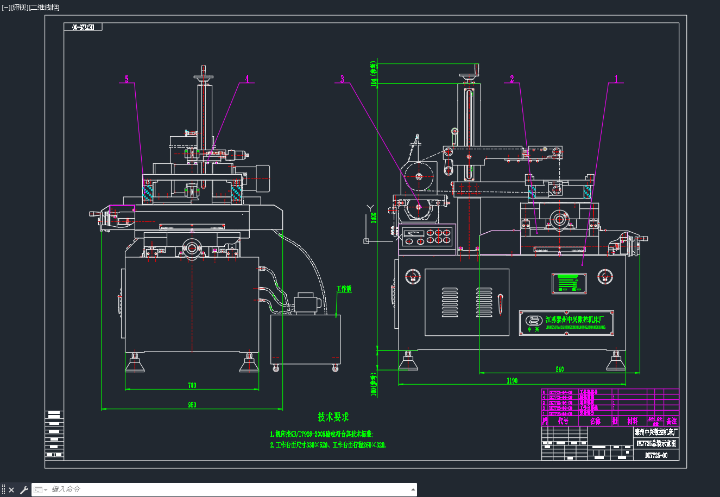Select balloon number 1 callout
720x497 pixels.
(x=616, y=79)
